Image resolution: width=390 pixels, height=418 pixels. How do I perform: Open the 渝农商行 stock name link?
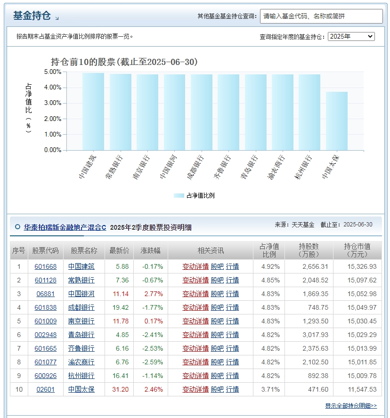(81, 362)
